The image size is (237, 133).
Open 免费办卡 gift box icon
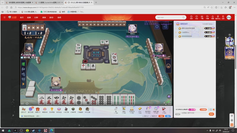coord(38,110)
